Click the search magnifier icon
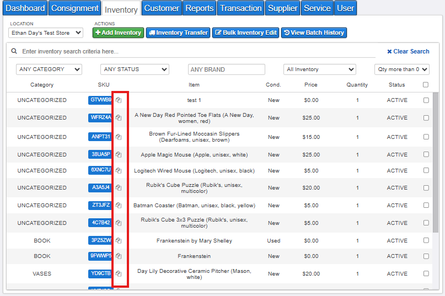Screen dimensions: 445x296 14,51
